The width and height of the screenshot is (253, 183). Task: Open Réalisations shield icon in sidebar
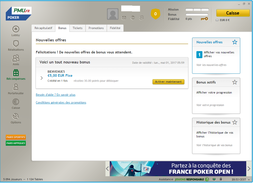(x=16, y=44)
